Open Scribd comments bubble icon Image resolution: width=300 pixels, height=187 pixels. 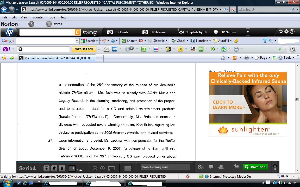(211, 167)
